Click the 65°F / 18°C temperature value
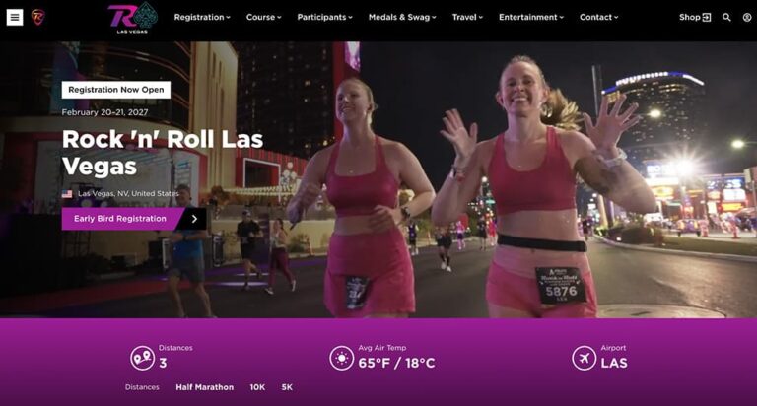757x406 pixels. [396, 363]
